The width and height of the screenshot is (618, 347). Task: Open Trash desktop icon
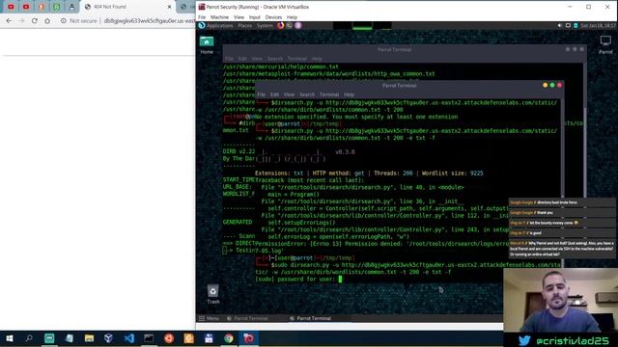pos(212,295)
